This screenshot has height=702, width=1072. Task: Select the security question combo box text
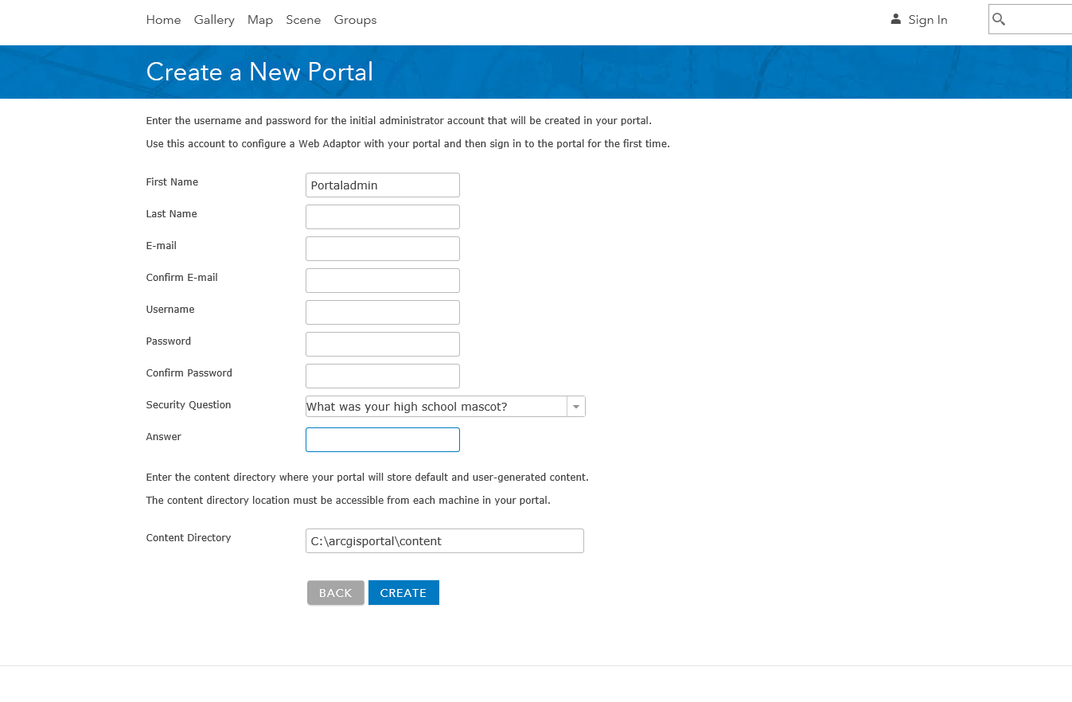[x=435, y=407]
